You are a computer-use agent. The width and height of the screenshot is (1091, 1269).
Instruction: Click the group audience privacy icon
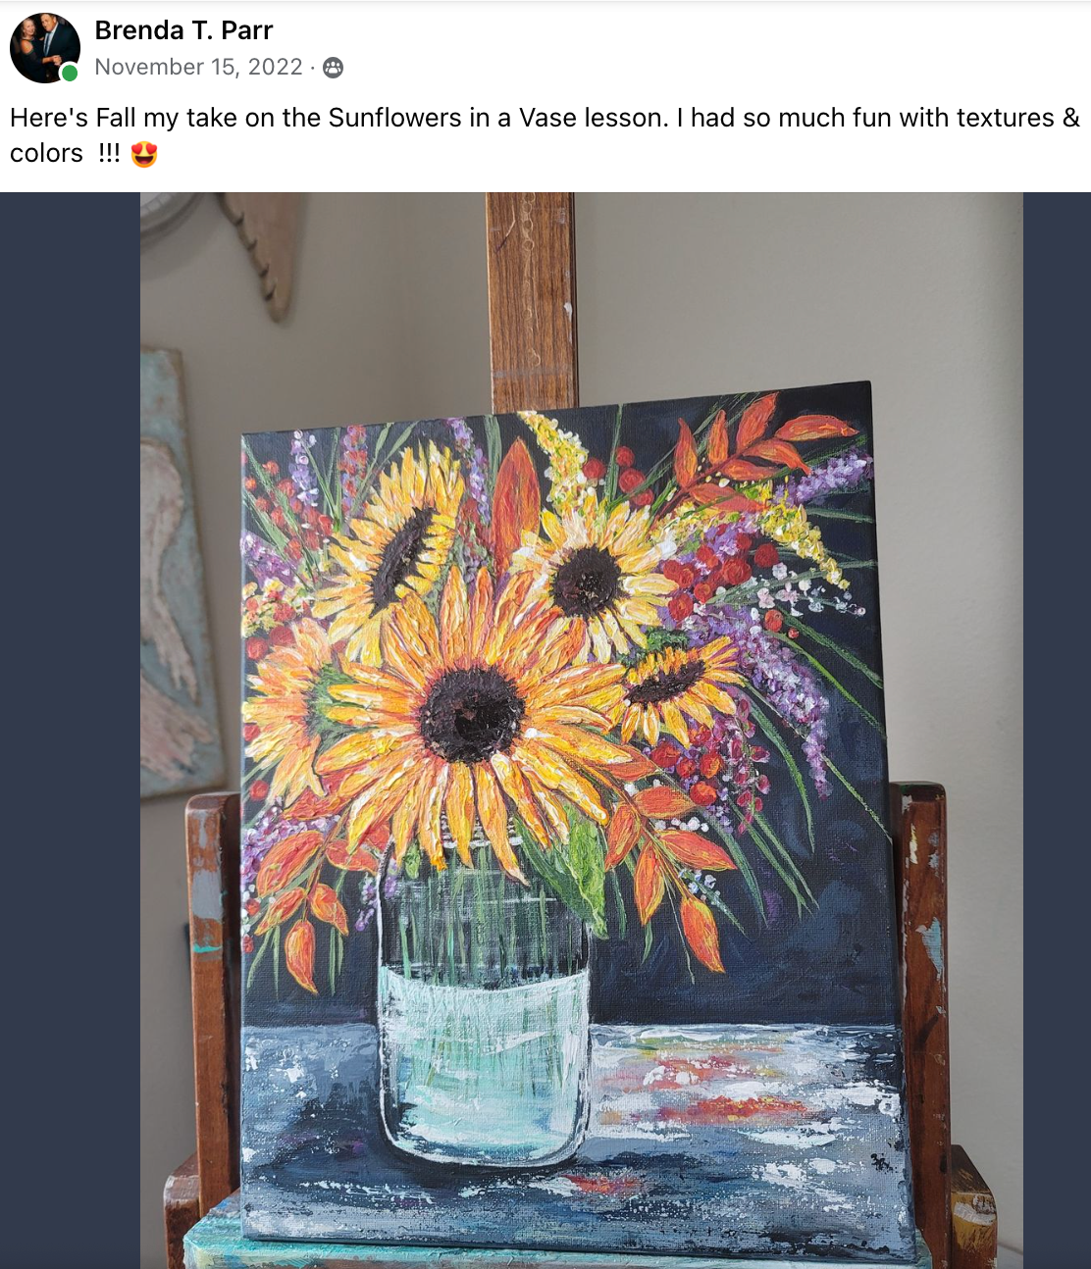point(334,68)
